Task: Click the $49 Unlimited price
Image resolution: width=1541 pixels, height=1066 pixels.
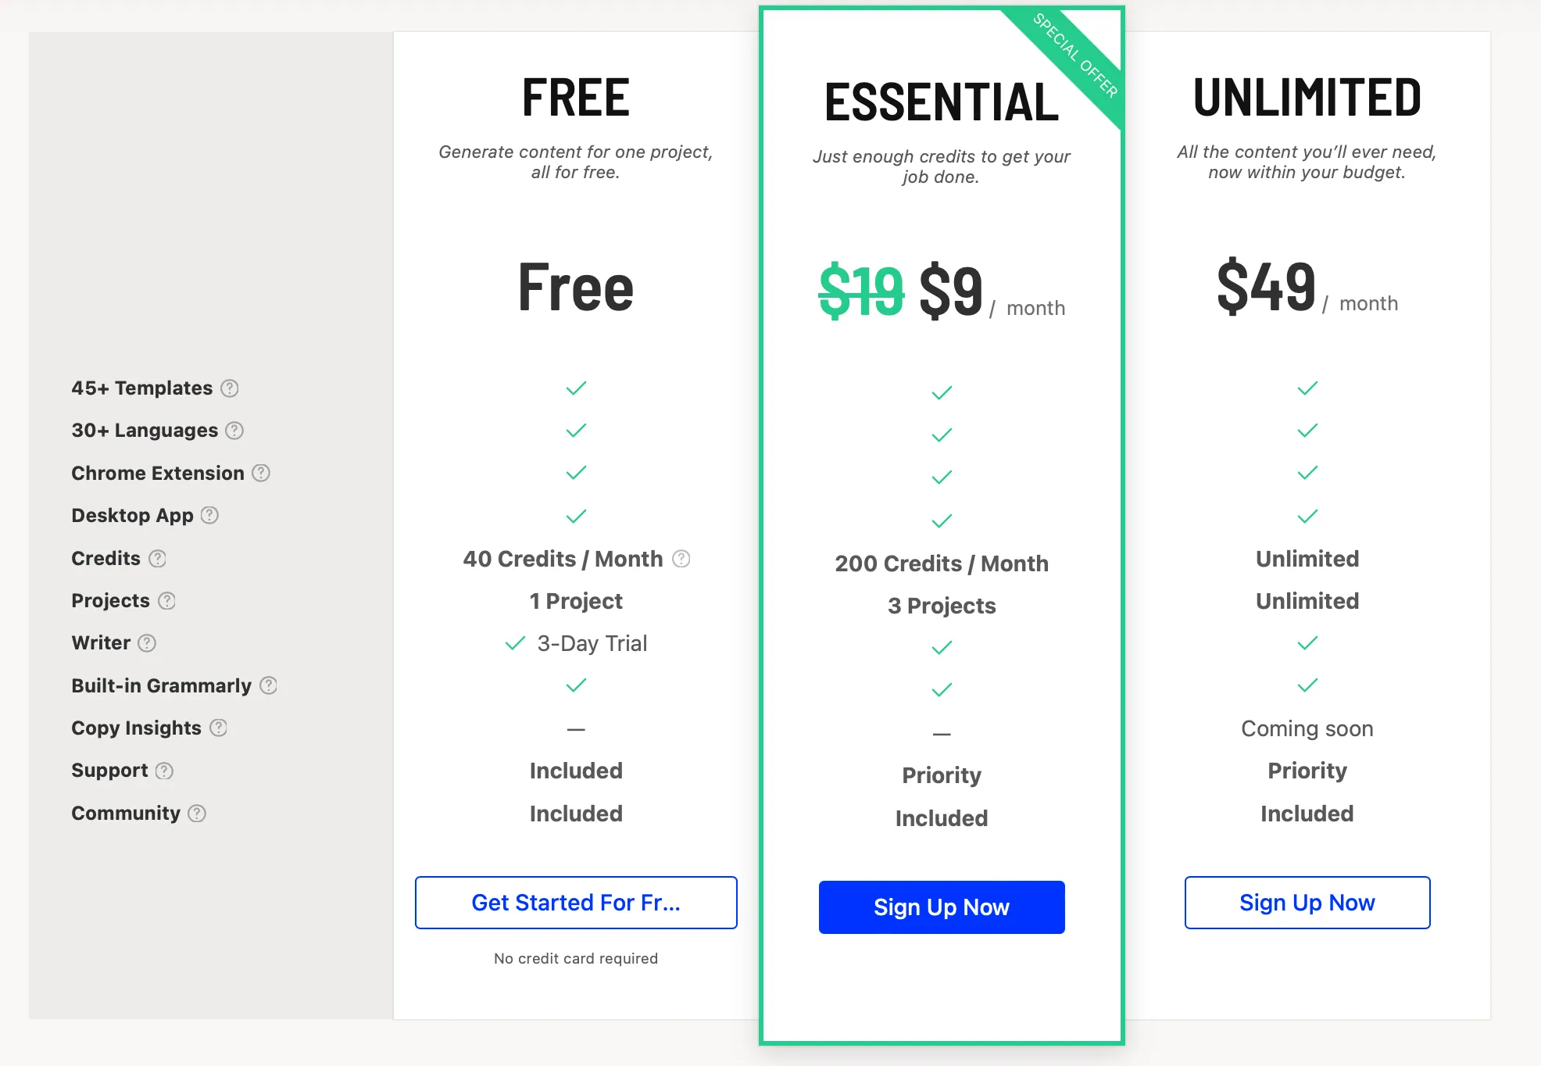Action: (1266, 287)
